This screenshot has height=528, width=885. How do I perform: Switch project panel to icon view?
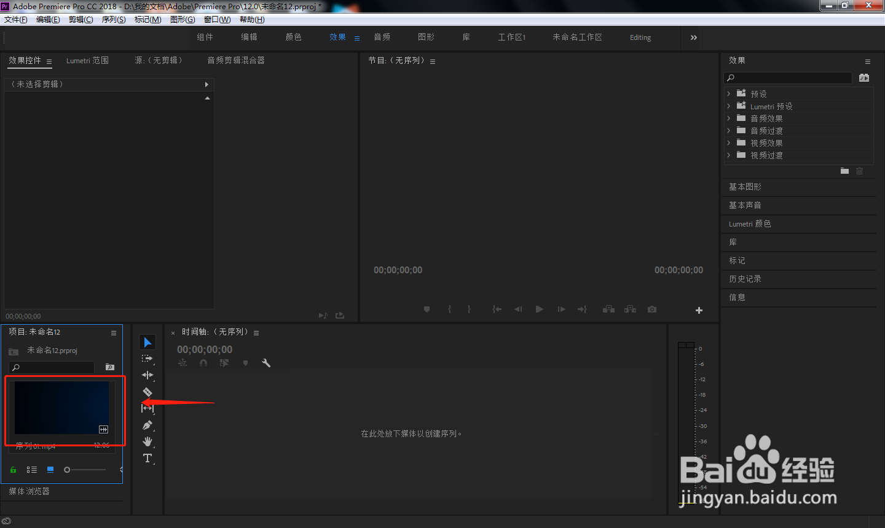(50, 470)
